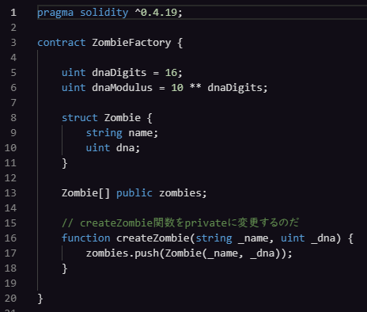The width and height of the screenshot is (367, 312).
Task: Click 'uint' type on line 10
Action: 98,148
